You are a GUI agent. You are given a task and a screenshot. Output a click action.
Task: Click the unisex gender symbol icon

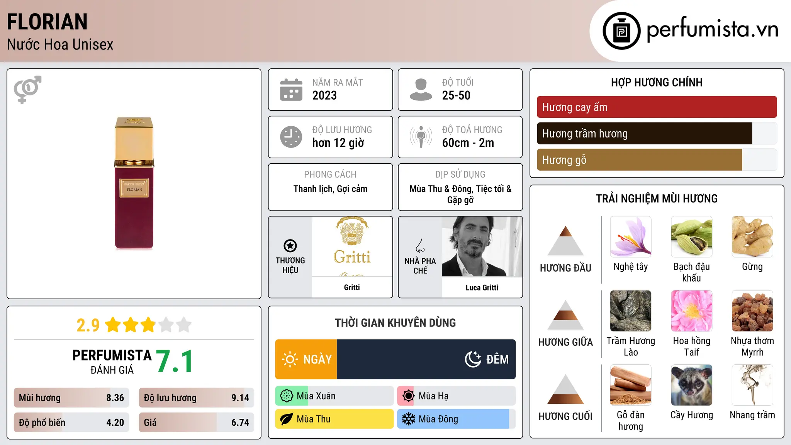[27, 89]
